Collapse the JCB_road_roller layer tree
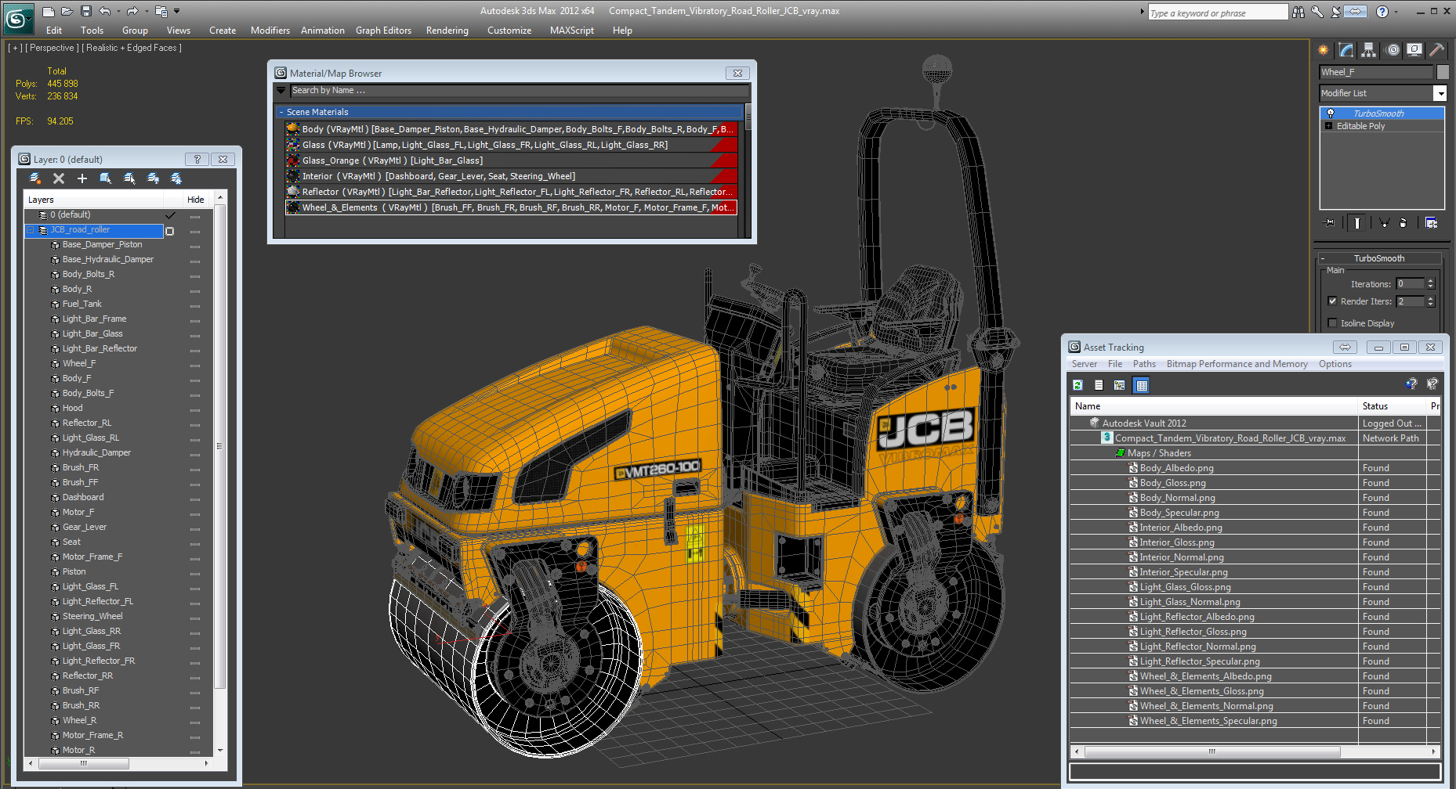 (x=31, y=230)
